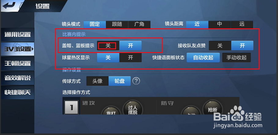Open the 王朝设置 tab
Viewport: 278px width, 135px height.
[17, 63]
